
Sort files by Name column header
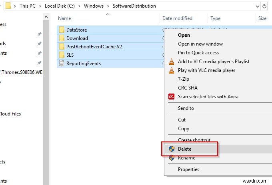pyautogui.click(x=64, y=18)
